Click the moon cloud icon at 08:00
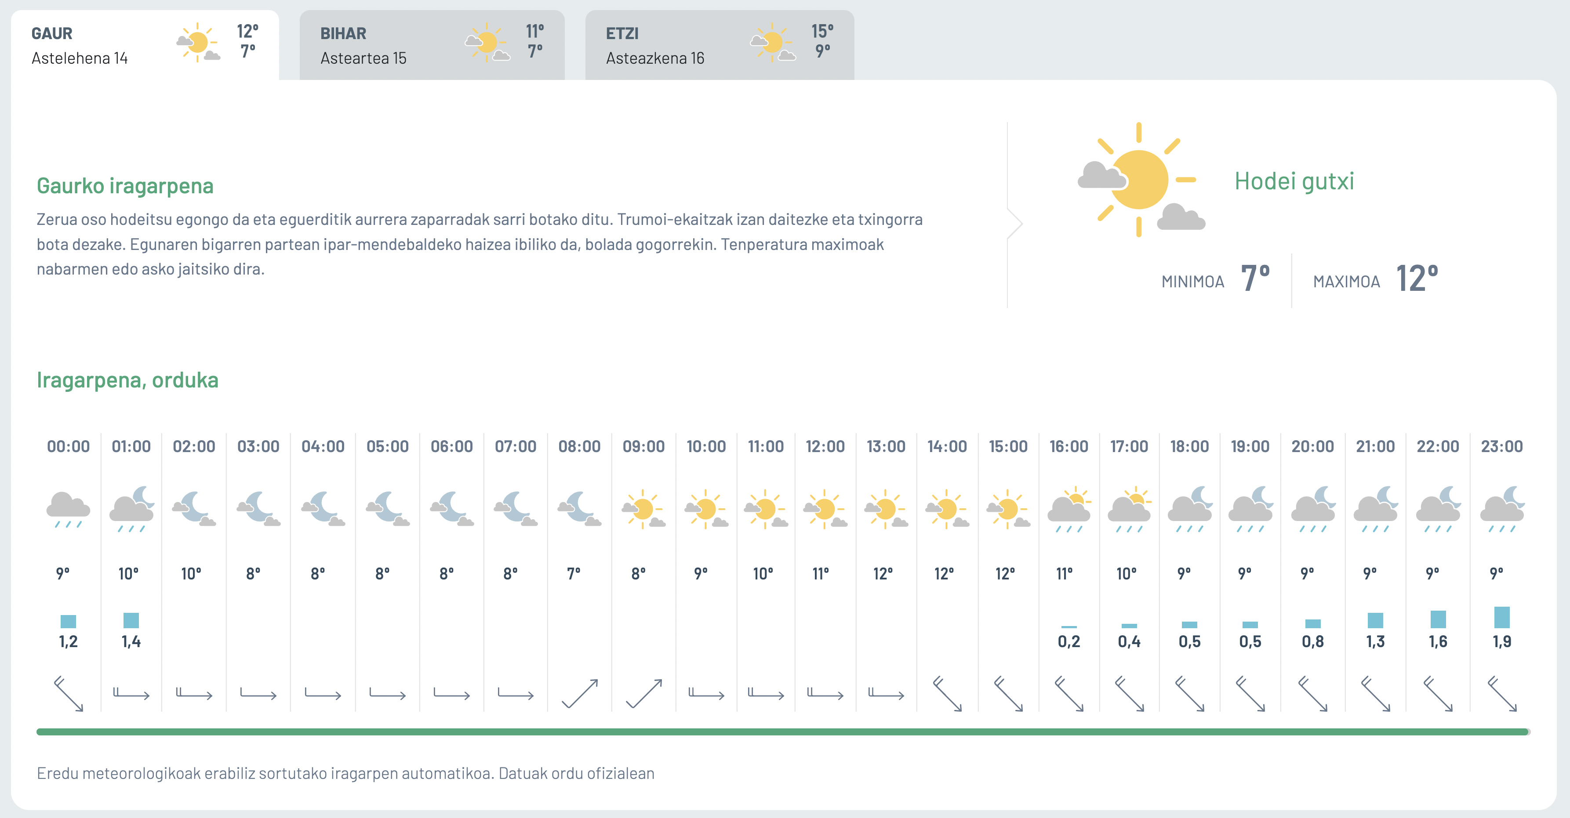Screen dimensions: 1570x818 580,509
